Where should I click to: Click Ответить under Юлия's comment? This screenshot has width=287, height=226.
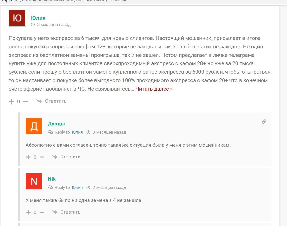(56, 101)
